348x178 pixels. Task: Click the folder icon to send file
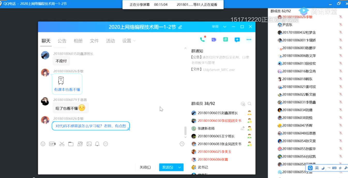click(x=71, y=144)
